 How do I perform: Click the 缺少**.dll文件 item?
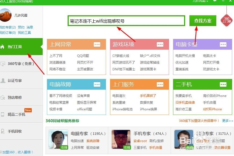click(150, 56)
